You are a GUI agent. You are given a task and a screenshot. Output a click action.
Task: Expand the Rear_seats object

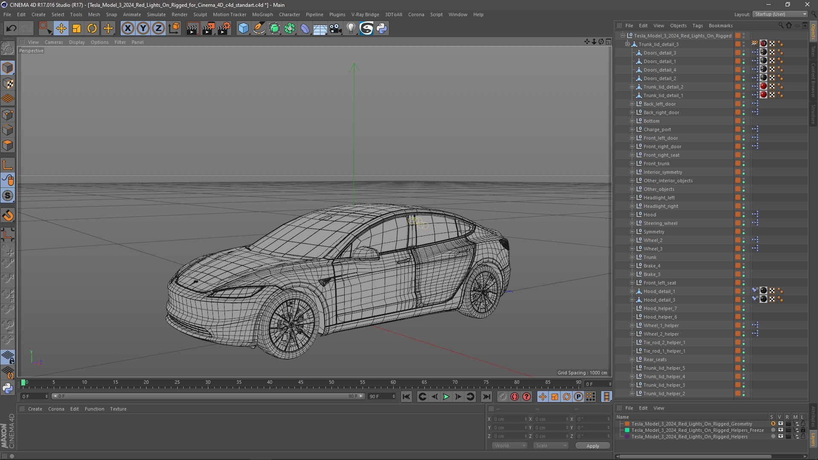(x=632, y=359)
